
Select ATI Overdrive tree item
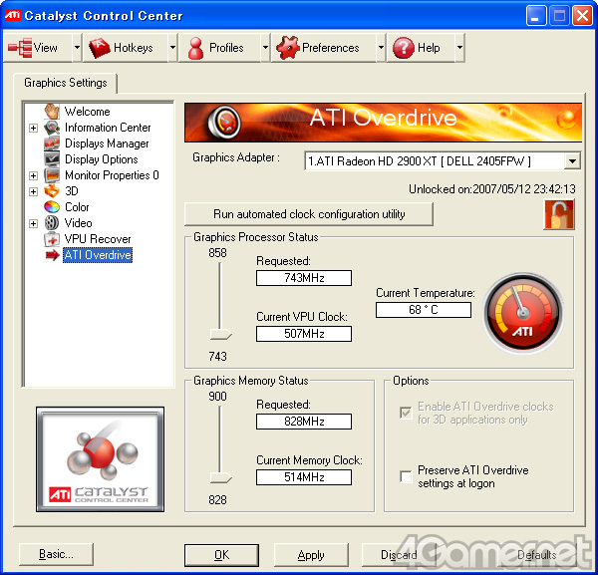(98, 255)
